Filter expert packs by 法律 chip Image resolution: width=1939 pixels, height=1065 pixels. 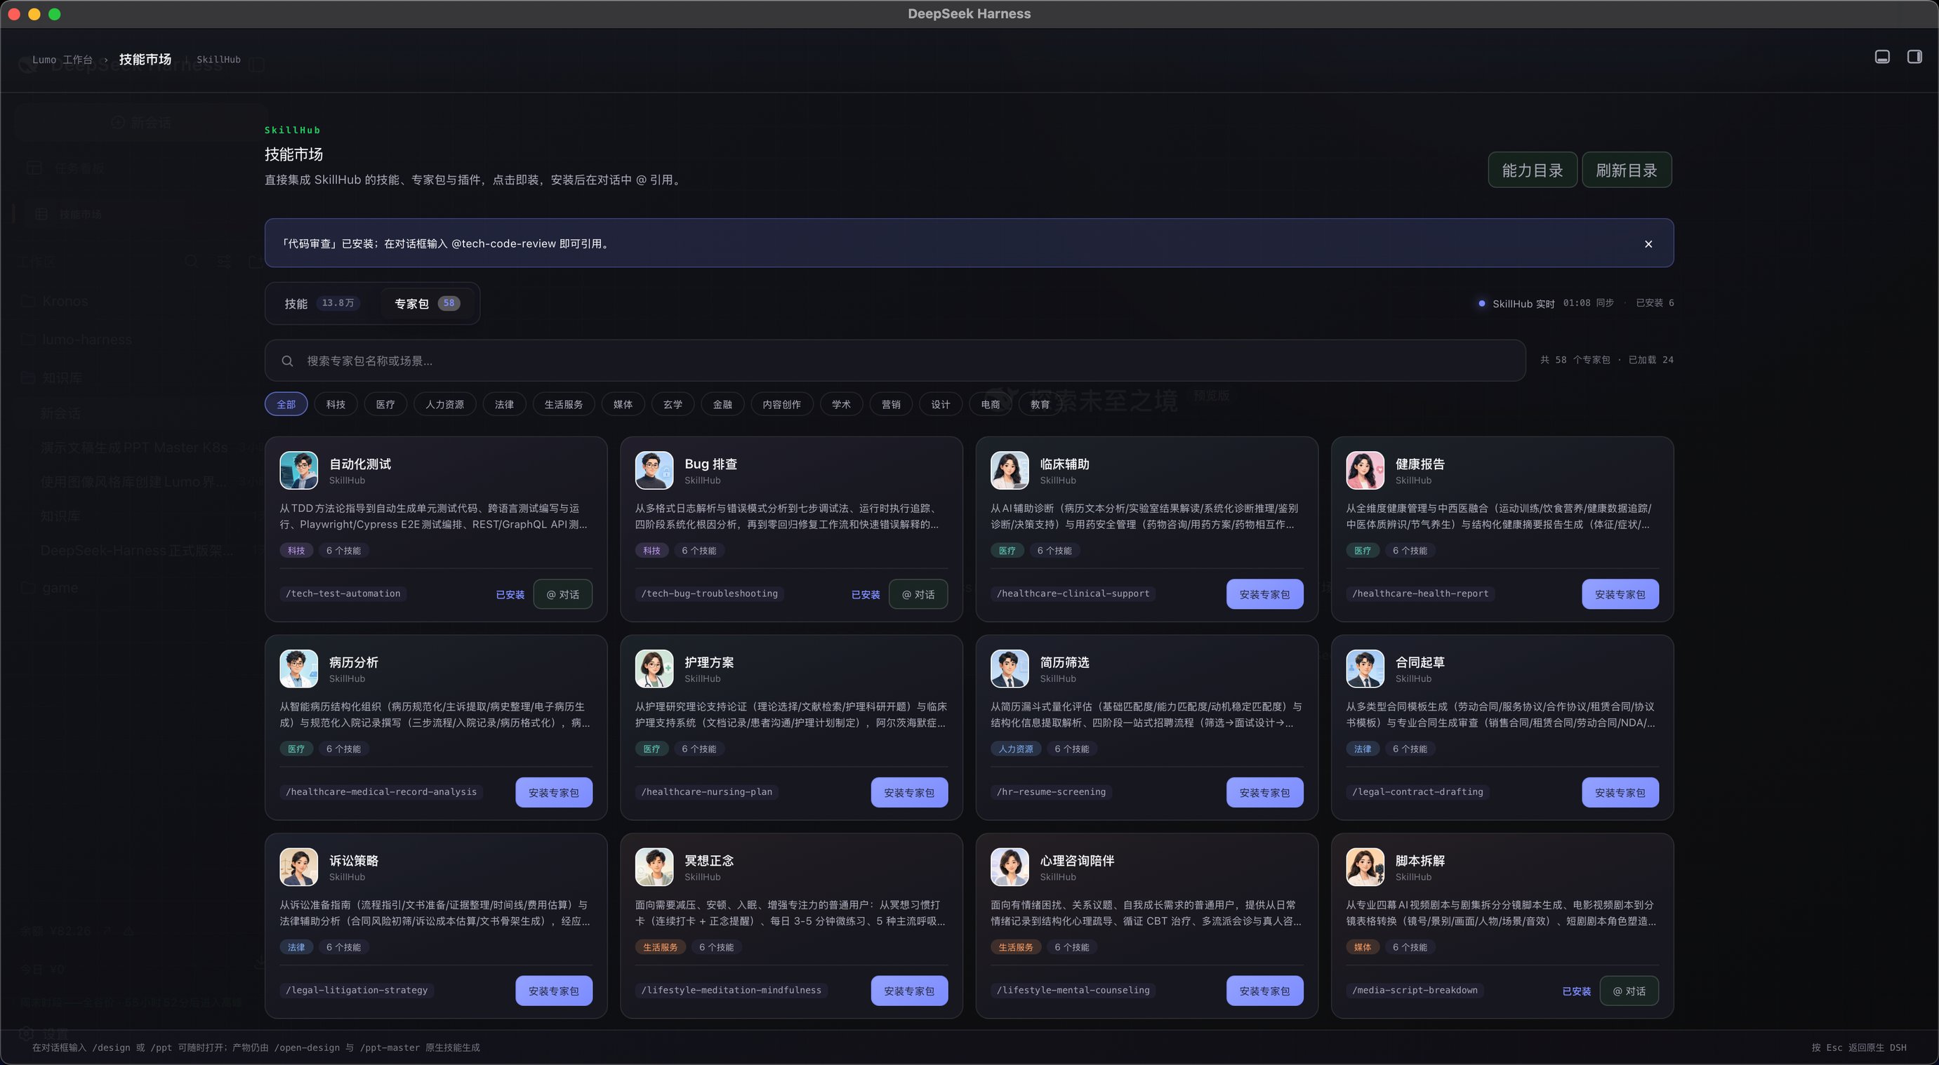pyautogui.click(x=504, y=405)
